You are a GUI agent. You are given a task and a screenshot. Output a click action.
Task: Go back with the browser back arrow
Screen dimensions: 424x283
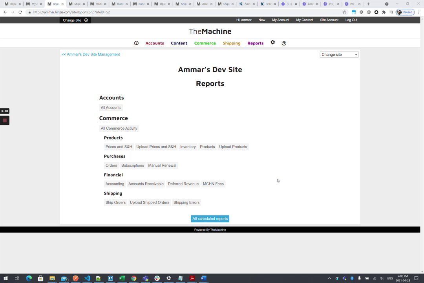pyautogui.click(x=5, y=12)
